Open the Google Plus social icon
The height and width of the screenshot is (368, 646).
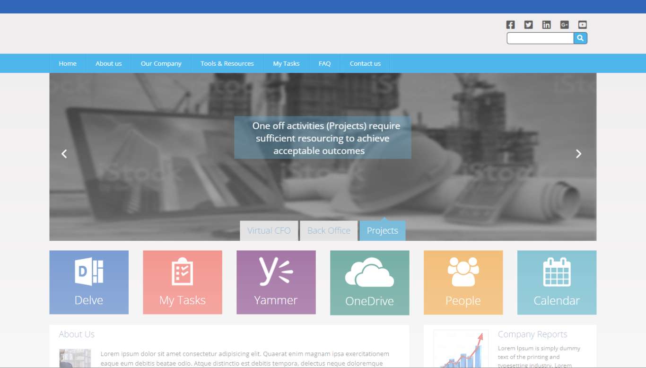(564, 25)
